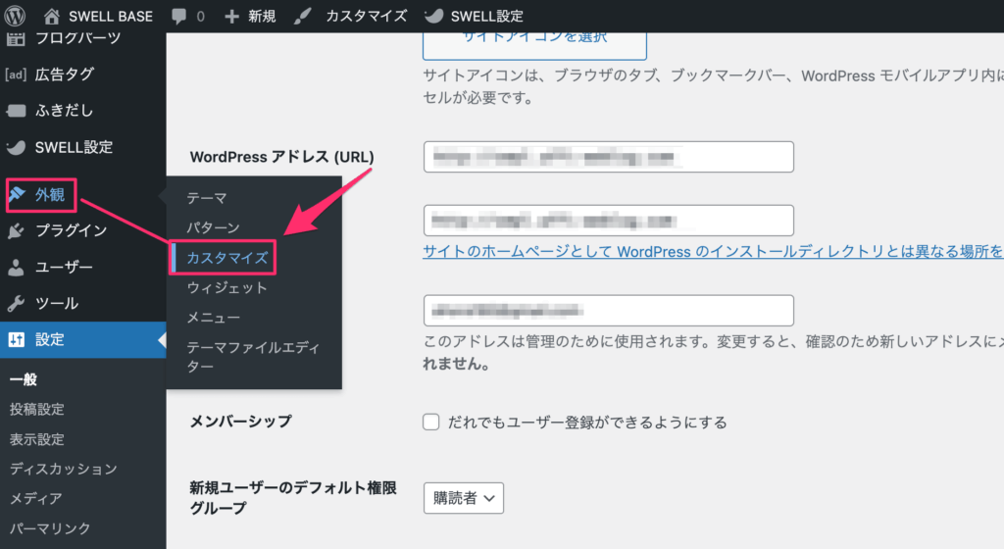Open the ツール sidebar menu

tap(57, 303)
